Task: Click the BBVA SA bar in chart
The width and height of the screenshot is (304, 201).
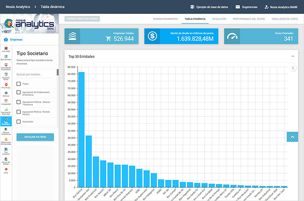Action: point(110,175)
